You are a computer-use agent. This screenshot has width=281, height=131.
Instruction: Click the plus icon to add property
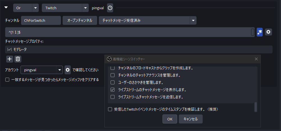(10, 59)
